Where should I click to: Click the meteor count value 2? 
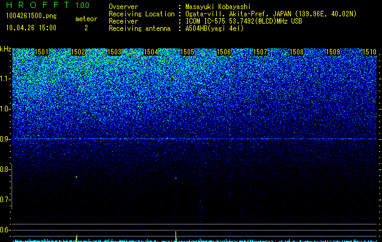click(86, 28)
